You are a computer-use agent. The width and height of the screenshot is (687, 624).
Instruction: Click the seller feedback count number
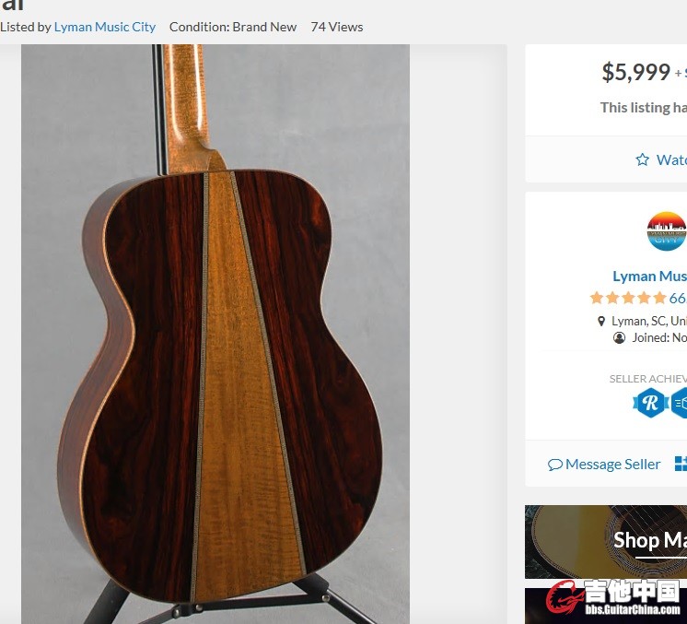[x=677, y=298]
